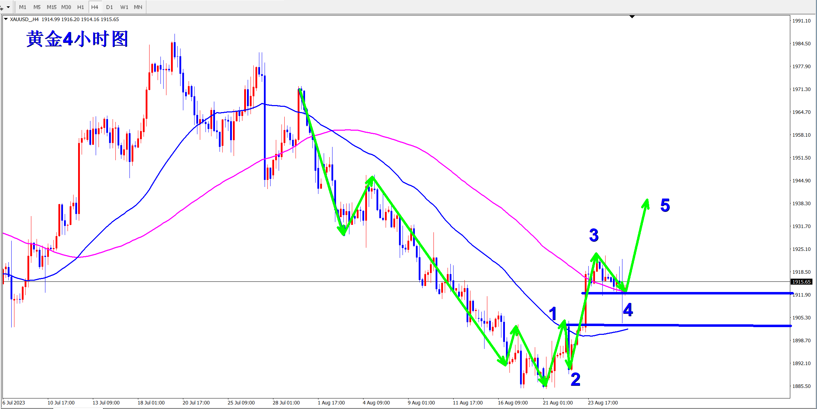The height and width of the screenshot is (409, 817).
Task: Click wave label 1 near blue line
Action: pos(553,313)
